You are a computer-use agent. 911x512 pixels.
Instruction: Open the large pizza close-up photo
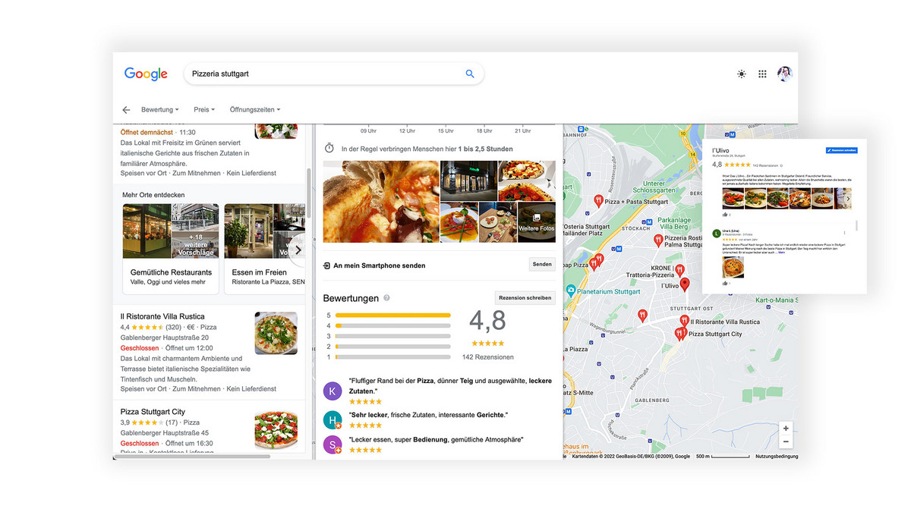pos(381,202)
